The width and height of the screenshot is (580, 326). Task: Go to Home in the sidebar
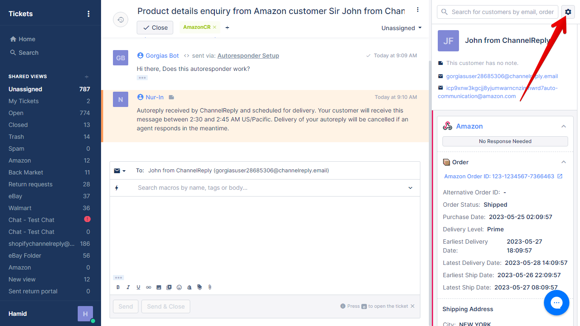point(23,39)
